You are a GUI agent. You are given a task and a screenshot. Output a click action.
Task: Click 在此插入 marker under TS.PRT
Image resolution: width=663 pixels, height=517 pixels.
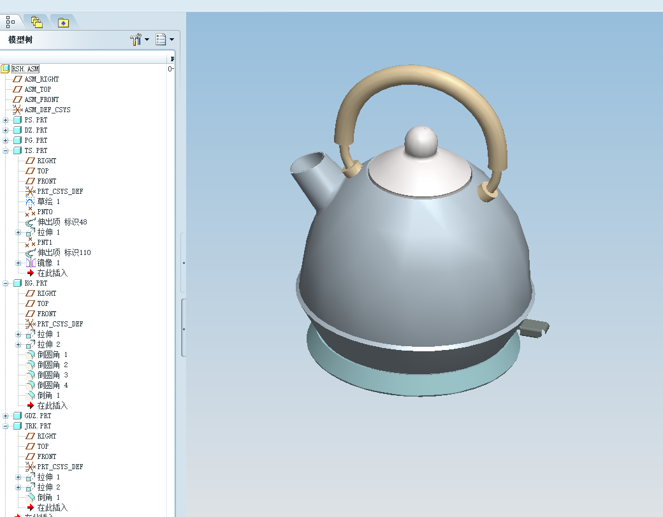(x=52, y=273)
